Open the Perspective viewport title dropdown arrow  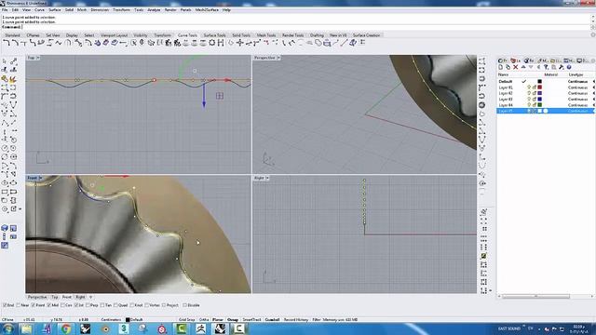(278, 58)
